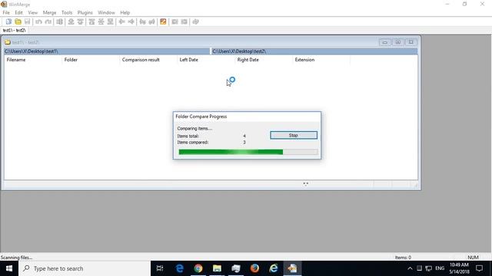The width and height of the screenshot is (492, 276).
Task: Click the Undo toolbar icon
Action: 38,21
